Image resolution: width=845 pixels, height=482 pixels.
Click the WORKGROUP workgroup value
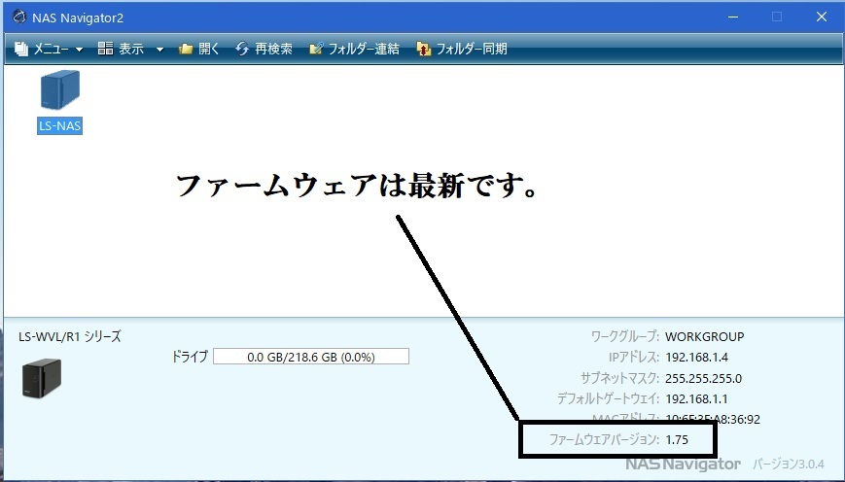click(x=704, y=336)
